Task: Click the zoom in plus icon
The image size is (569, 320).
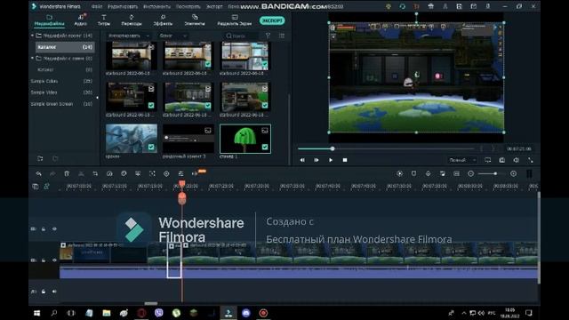Action: coord(513,174)
